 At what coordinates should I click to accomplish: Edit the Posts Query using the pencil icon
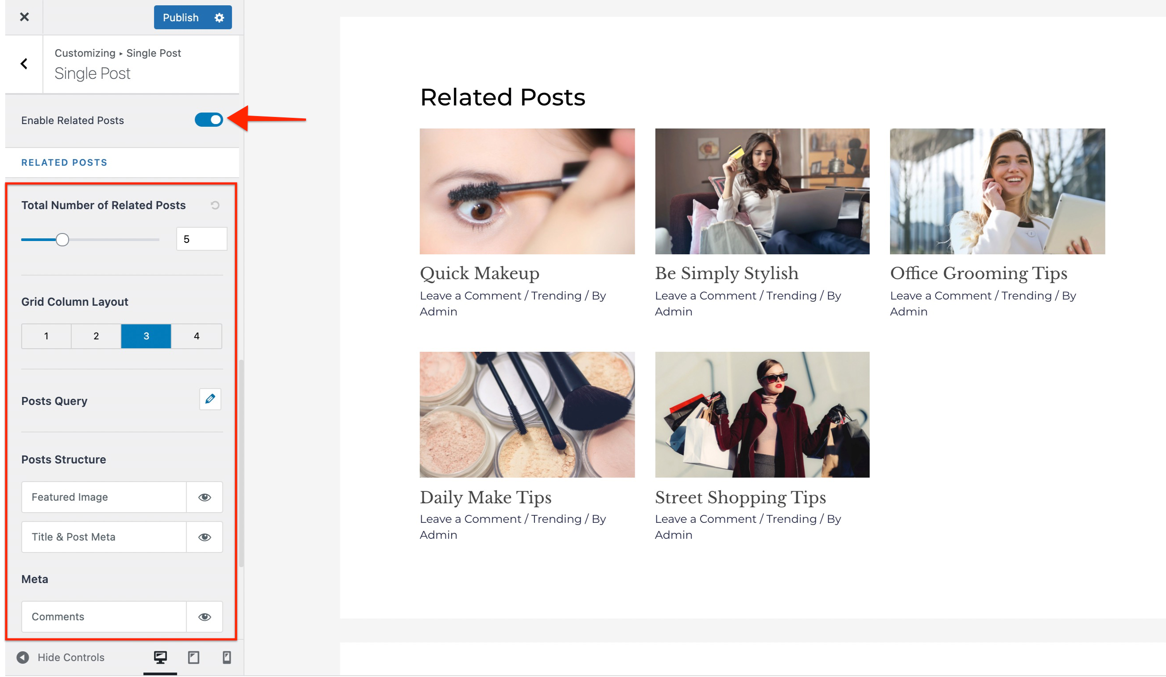coord(210,399)
